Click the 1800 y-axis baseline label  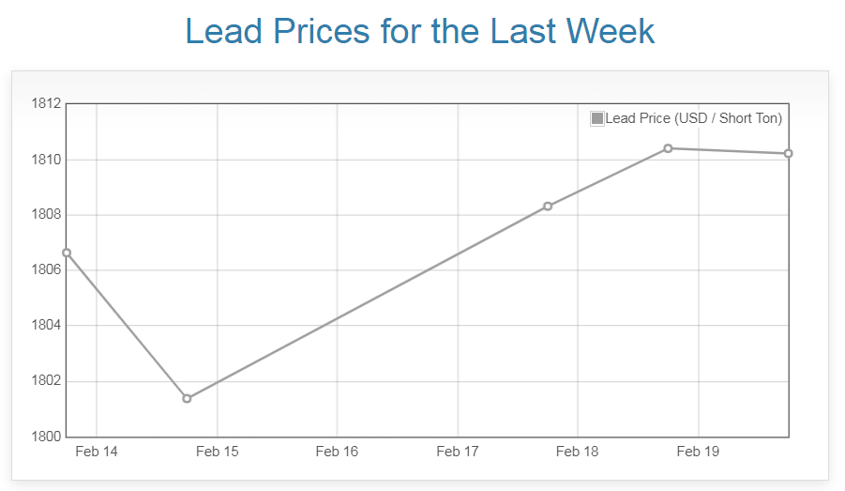coord(46,437)
